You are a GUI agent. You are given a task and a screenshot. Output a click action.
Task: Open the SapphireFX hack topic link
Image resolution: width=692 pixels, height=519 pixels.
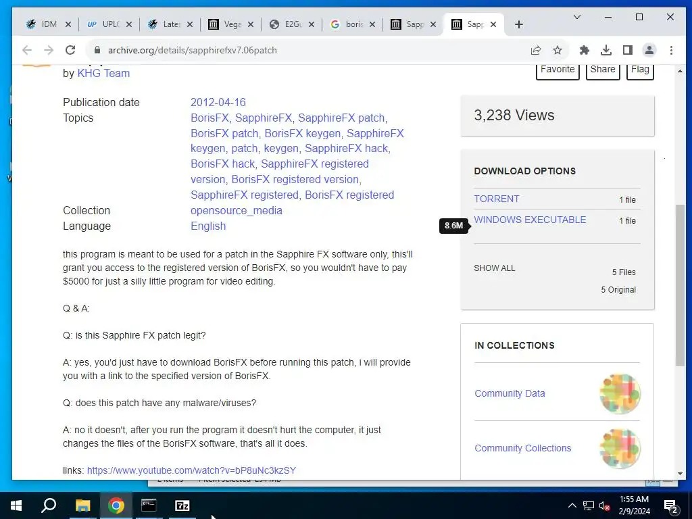(347, 148)
